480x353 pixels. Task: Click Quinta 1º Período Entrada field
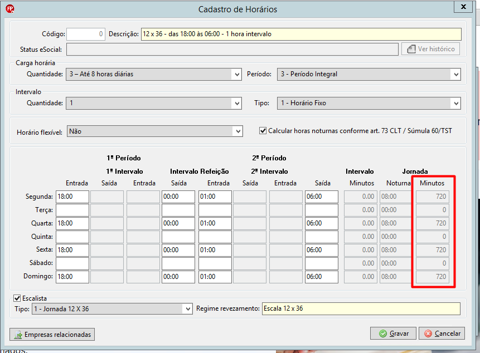pyautogui.click(x=72, y=237)
